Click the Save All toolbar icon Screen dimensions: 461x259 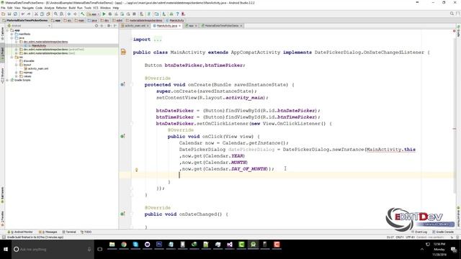[9, 14]
